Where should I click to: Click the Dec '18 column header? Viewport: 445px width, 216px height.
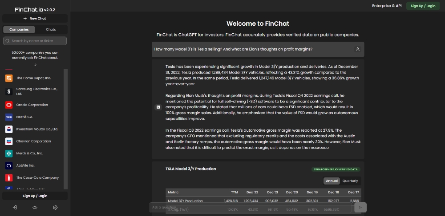pyautogui.click(x=333, y=192)
